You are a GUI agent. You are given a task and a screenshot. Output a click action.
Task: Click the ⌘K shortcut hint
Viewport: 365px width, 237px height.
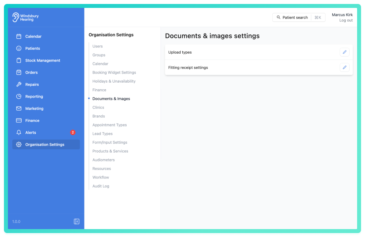[x=318, y=17]
